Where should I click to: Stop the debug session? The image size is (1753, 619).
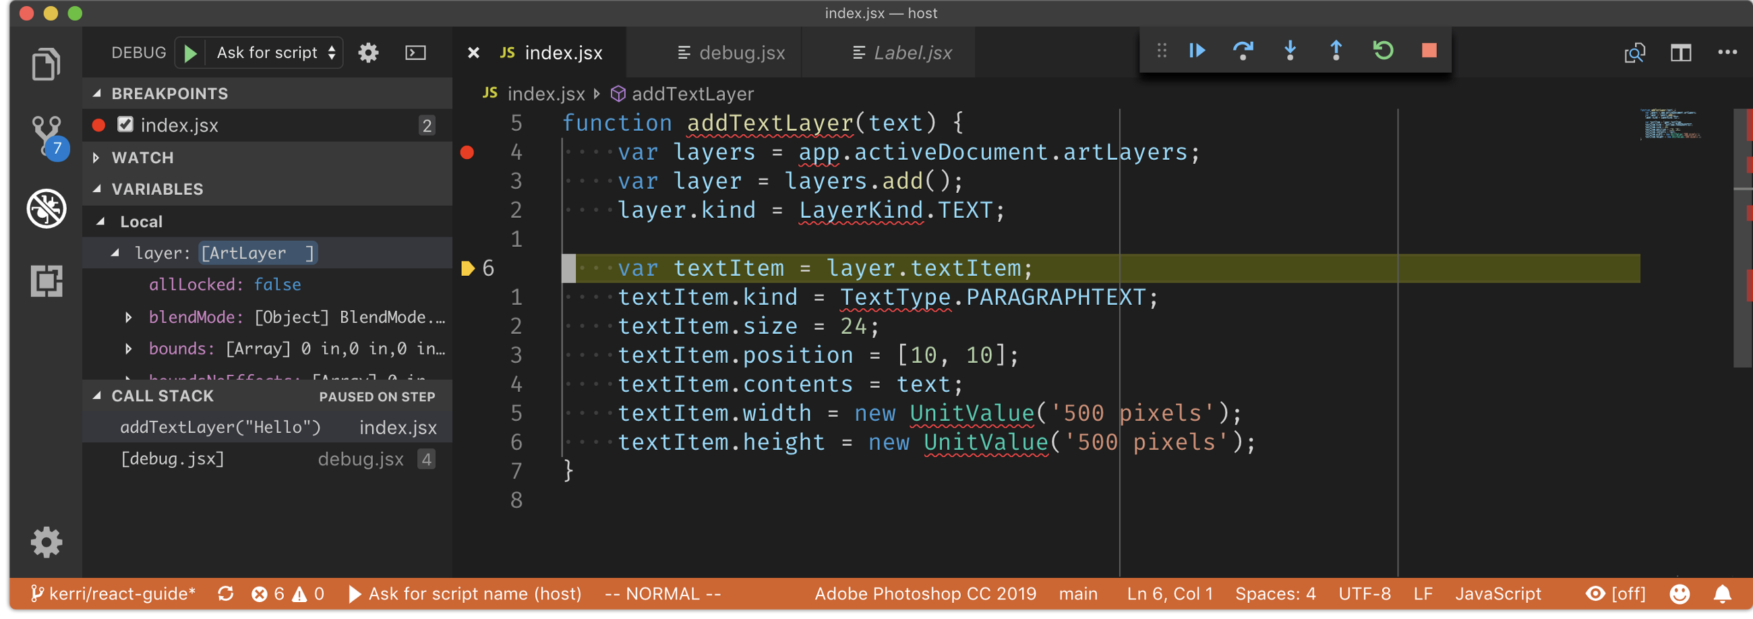1429,51
